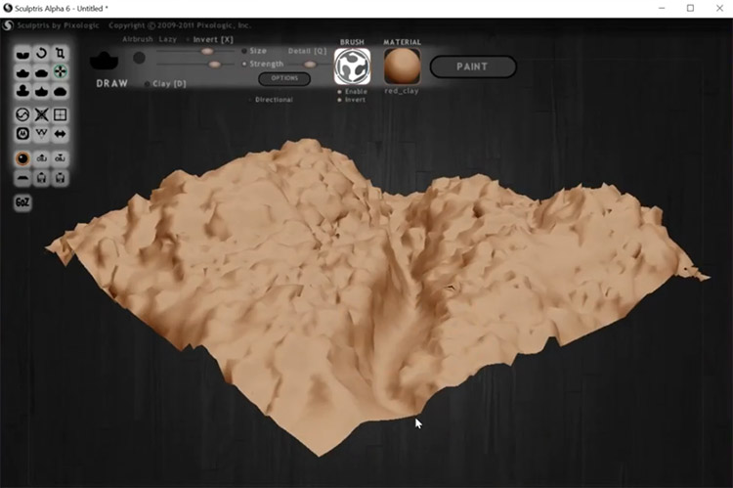Click the 'red_clay' material name

[402, 91]
